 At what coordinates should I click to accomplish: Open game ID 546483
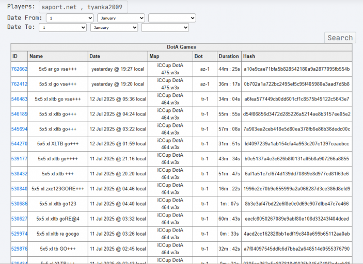pyautogui.click(x=19, y=99)
